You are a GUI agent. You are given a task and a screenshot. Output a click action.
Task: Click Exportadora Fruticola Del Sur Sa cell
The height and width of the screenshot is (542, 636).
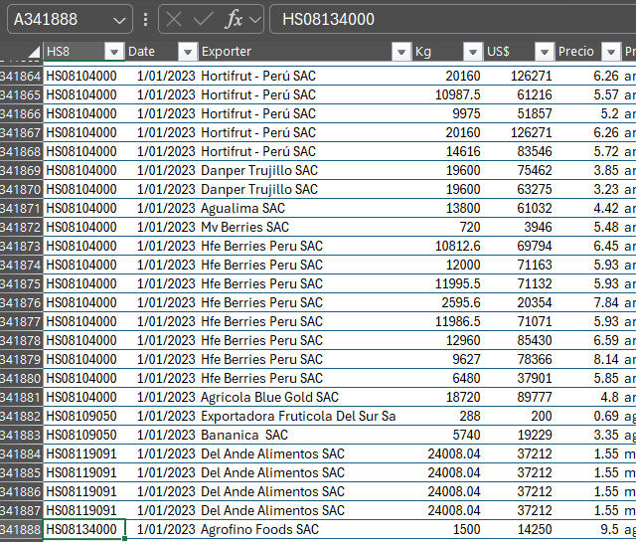(305, 416)
